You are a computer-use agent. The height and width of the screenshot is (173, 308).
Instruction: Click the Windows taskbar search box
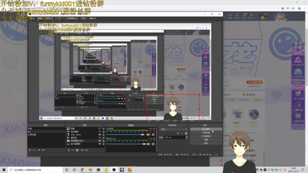(x=35, y=170)
